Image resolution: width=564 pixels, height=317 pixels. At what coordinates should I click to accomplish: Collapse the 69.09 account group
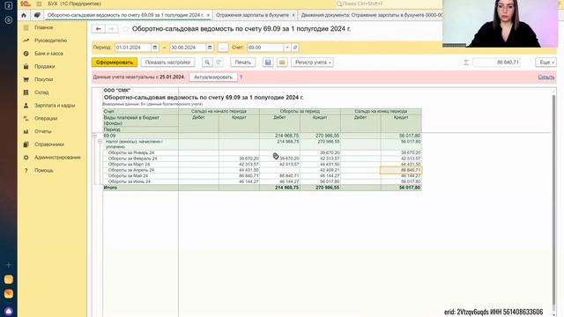(x=94, y=136)
